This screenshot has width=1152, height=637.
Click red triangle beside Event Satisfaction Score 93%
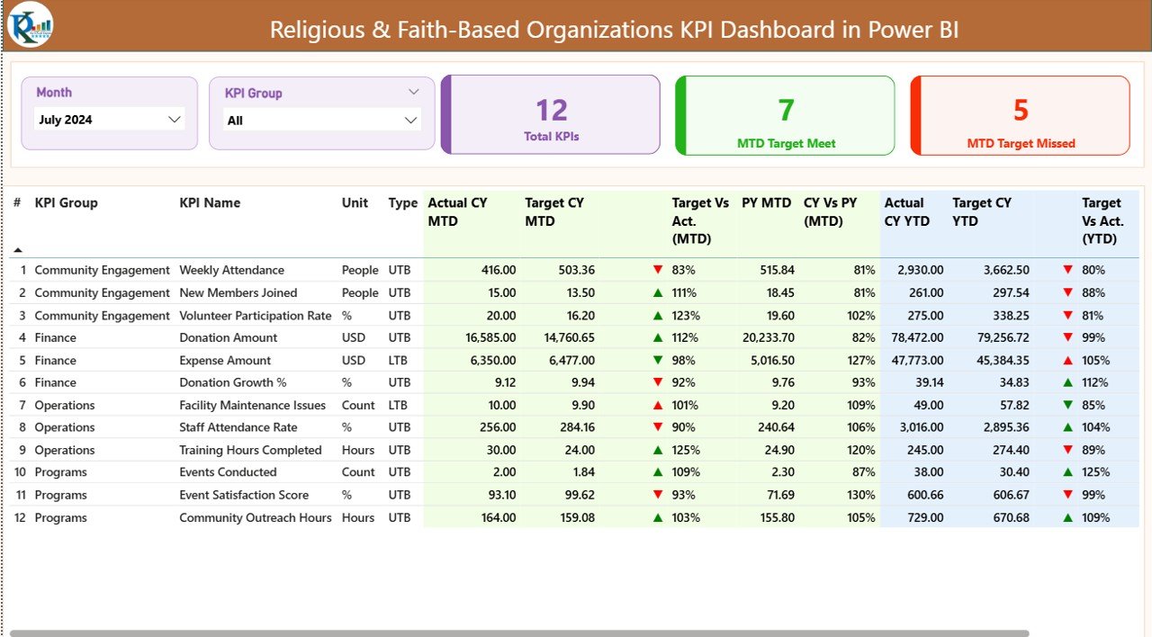(x=656, y=494)
